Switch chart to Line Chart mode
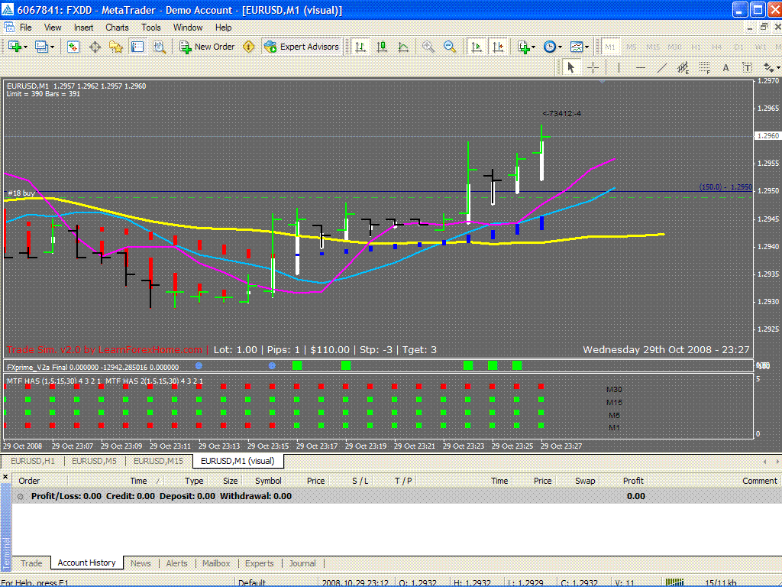 403,47
